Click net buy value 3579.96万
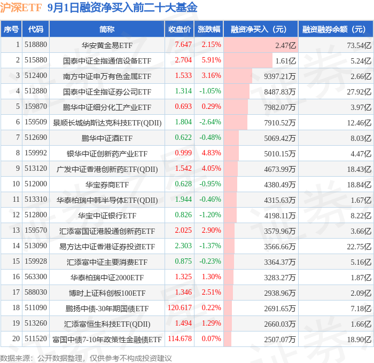Screen dimensions: 374x363 point(280,231)
